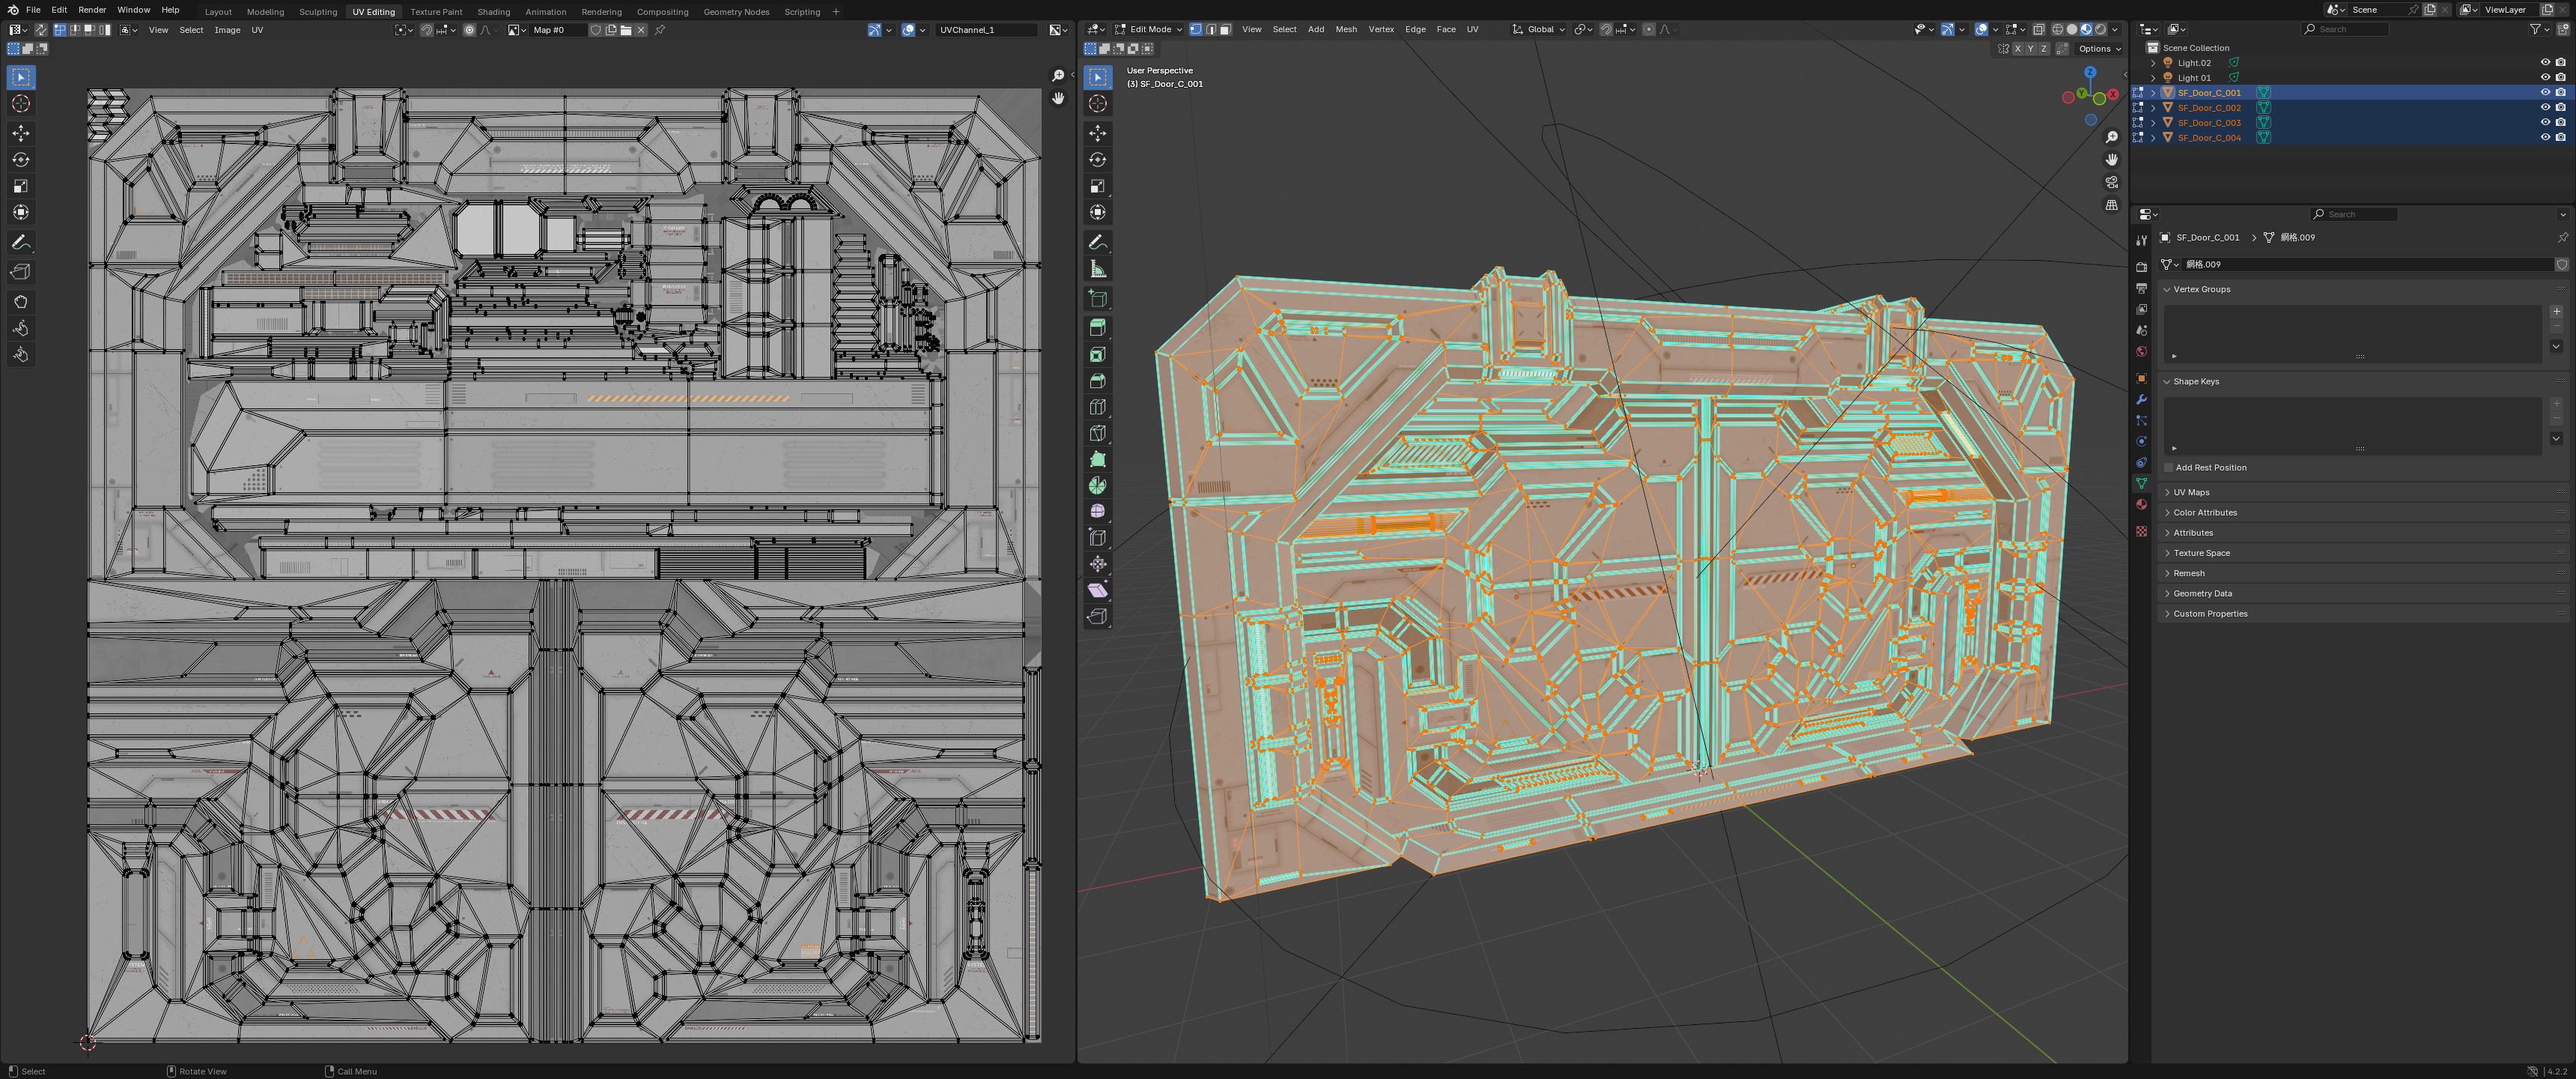Select the Spin tool
Image resolution: width=2576 pixels, height=1079 pixels.
(1098, 486)
